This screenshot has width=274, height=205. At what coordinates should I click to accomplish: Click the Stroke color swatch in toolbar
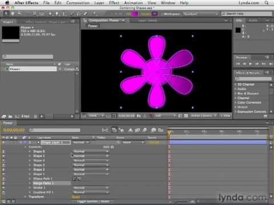coord(155,14)
